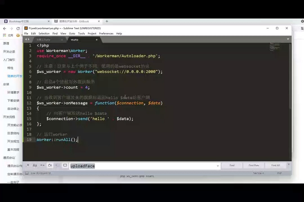The image size is (304, 202).
Task: Click inside the uploadFace search field
Action: (127, 166)
